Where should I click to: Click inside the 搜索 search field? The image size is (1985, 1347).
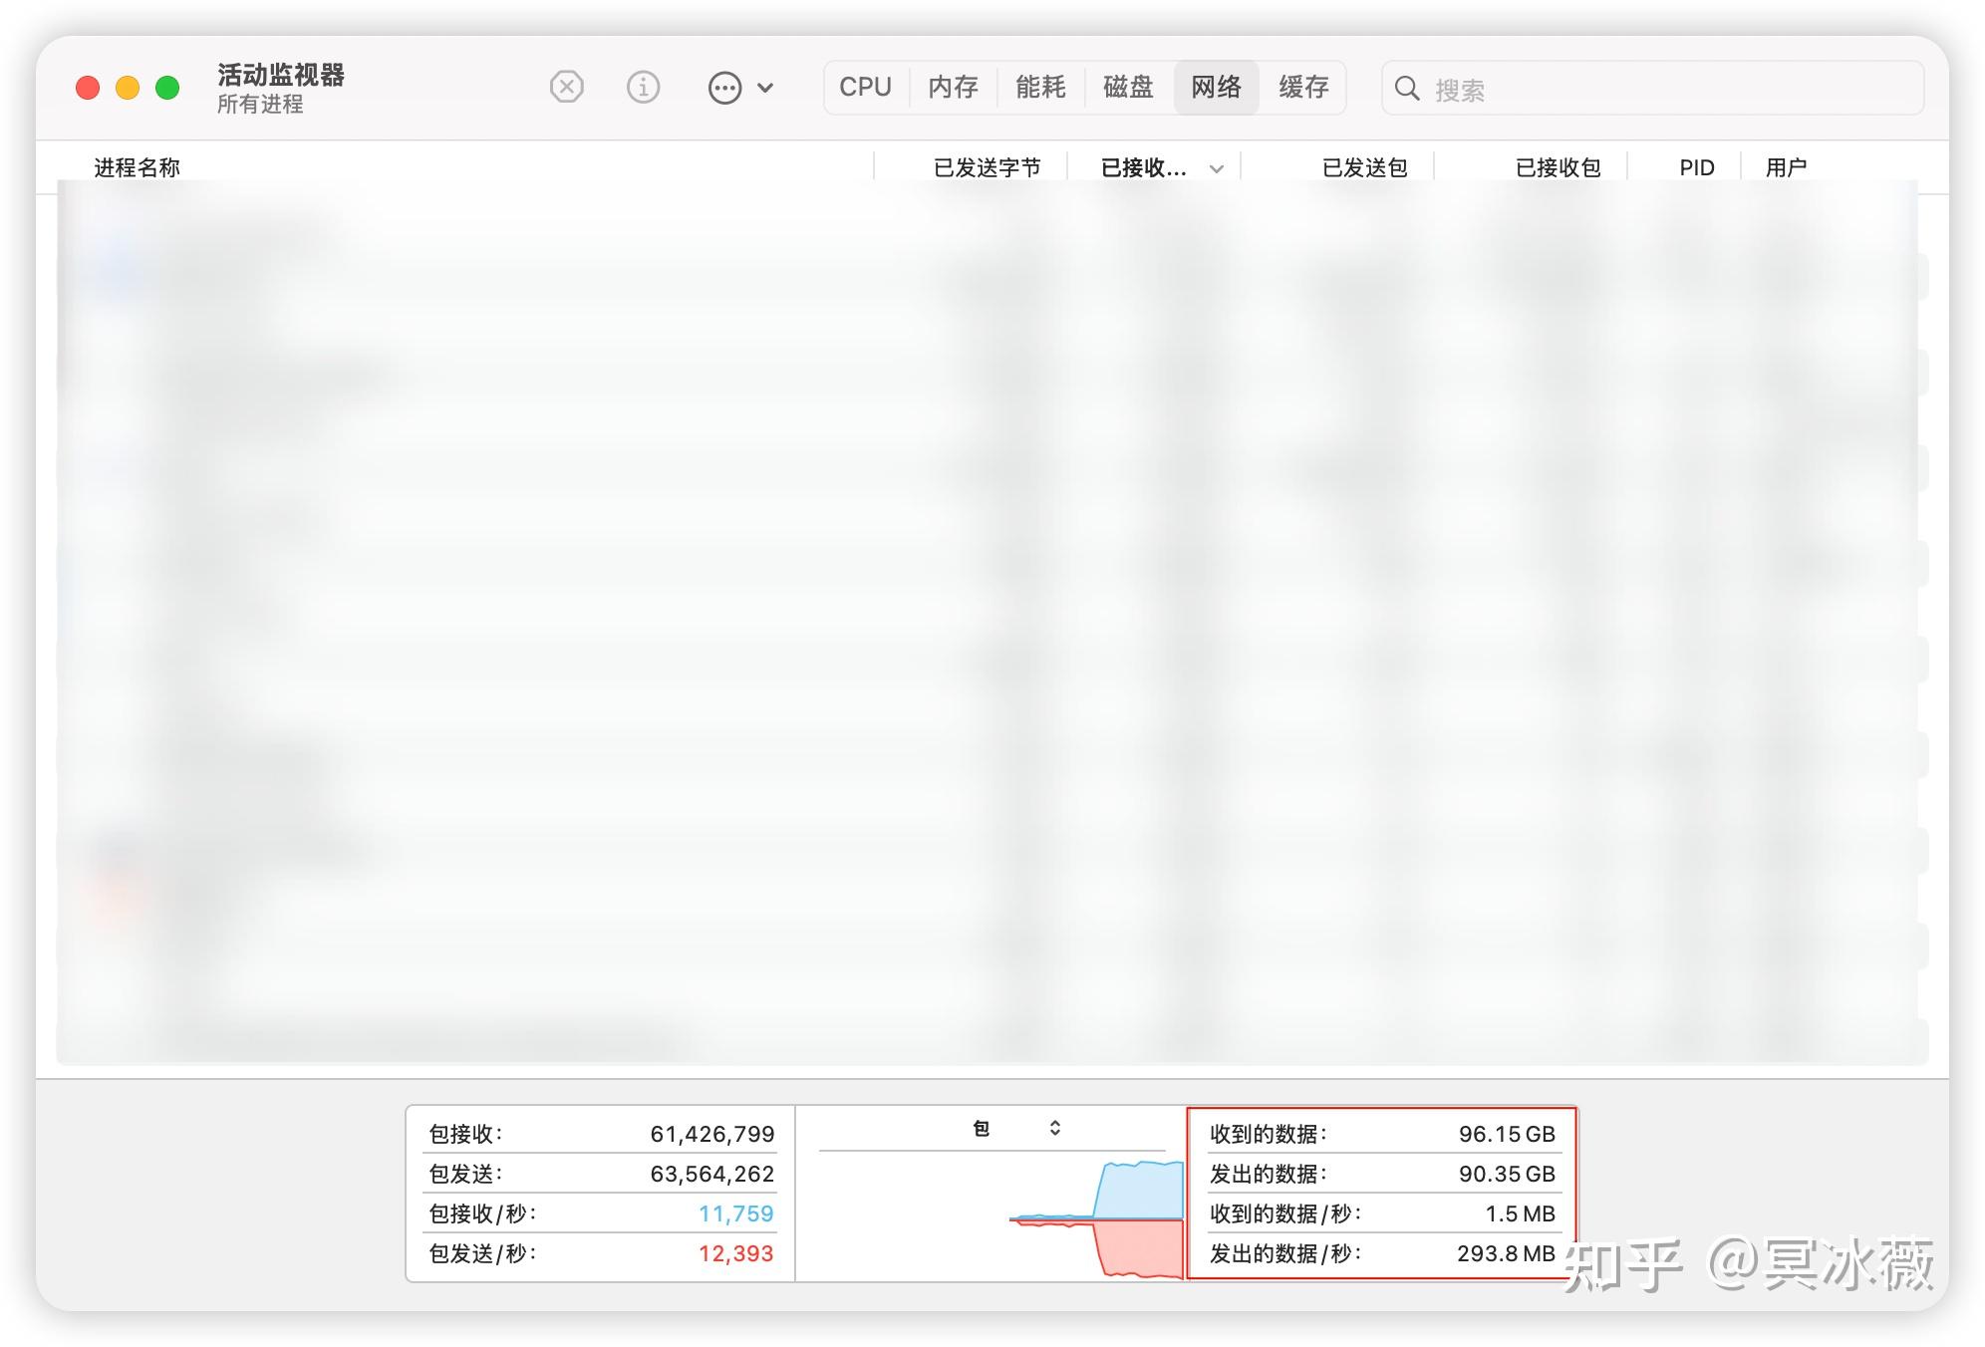coord(1594,90)
